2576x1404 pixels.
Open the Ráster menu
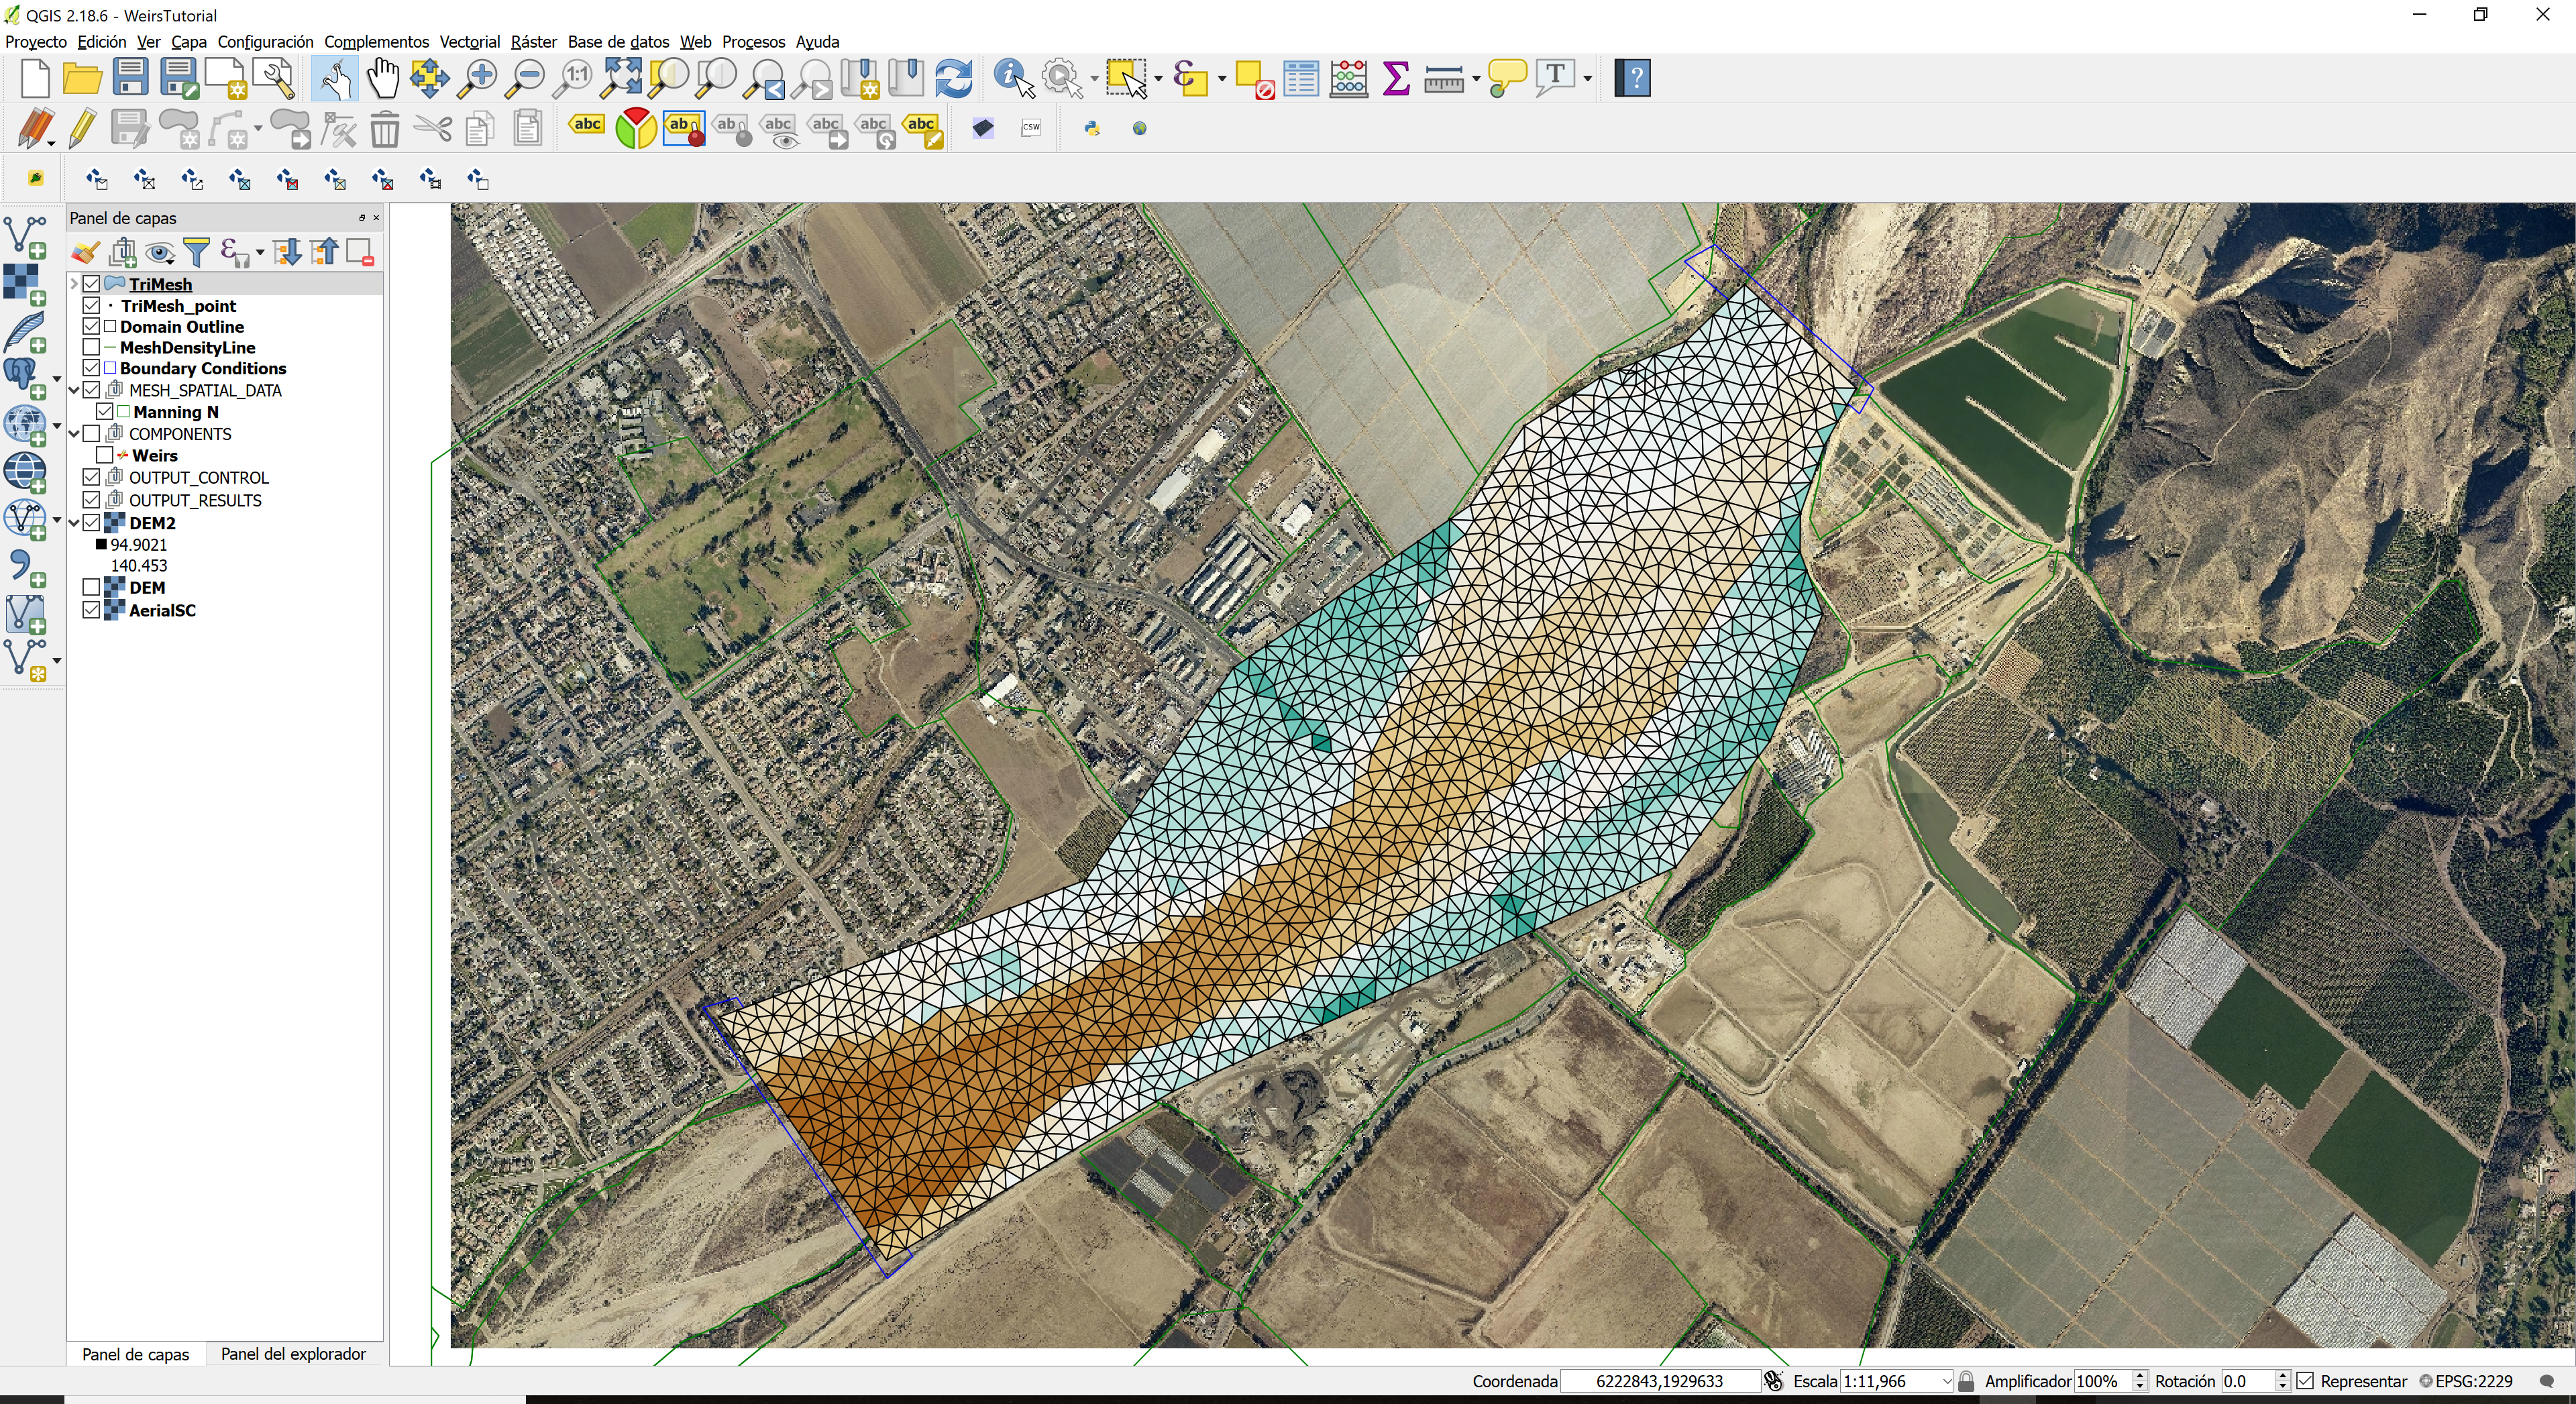(533, 42)
